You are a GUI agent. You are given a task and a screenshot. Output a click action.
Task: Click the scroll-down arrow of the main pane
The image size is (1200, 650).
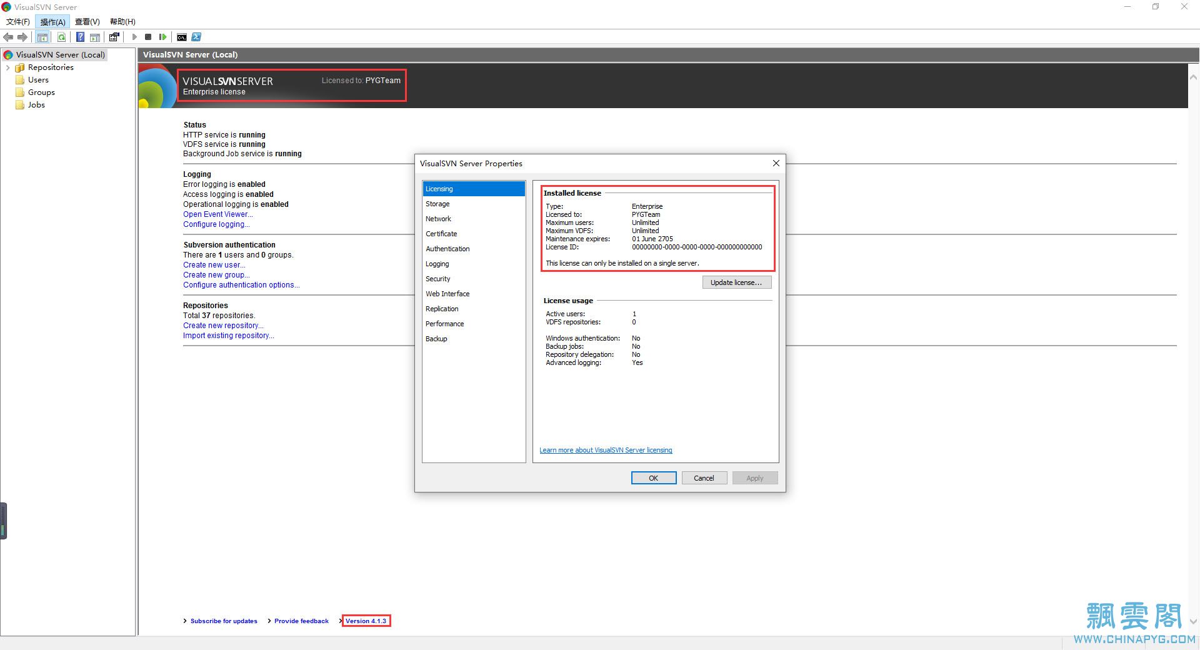1193,622
